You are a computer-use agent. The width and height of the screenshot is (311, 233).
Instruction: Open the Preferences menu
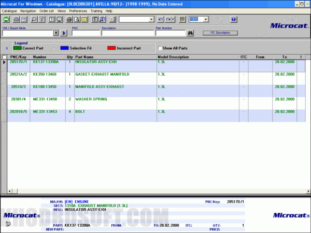pos(78,11)
